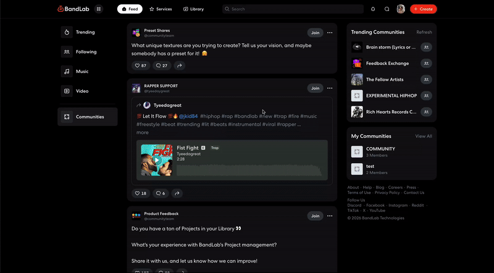The width and height of the screenshot is (494, 273).
Task: Share the Preset Shares post via arrow icon
Action: (x=179, y=65)
